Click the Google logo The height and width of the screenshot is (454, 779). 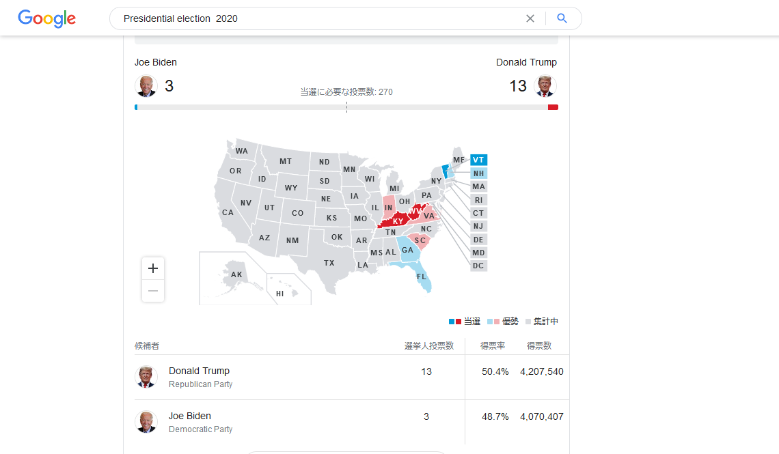46,18
